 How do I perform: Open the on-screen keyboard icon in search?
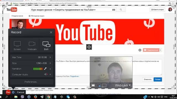point(114,10)
